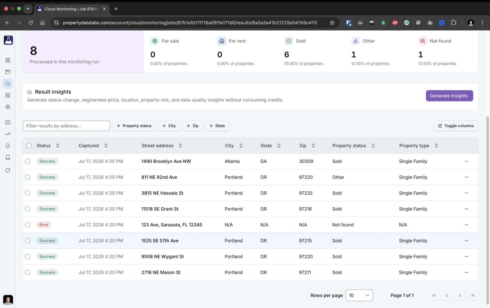Click the Not found search icon
490x308 pixels.
[422, 41]
